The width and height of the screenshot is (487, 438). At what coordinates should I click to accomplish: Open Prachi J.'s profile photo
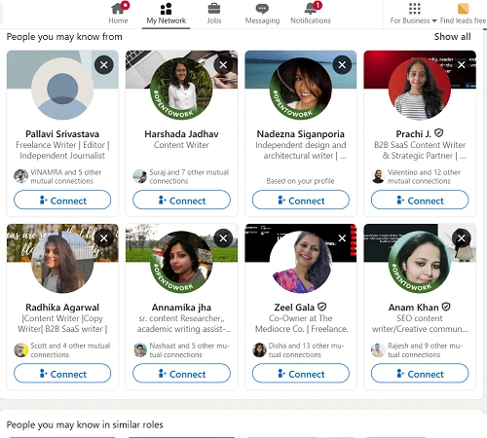(x=420, y=89)
